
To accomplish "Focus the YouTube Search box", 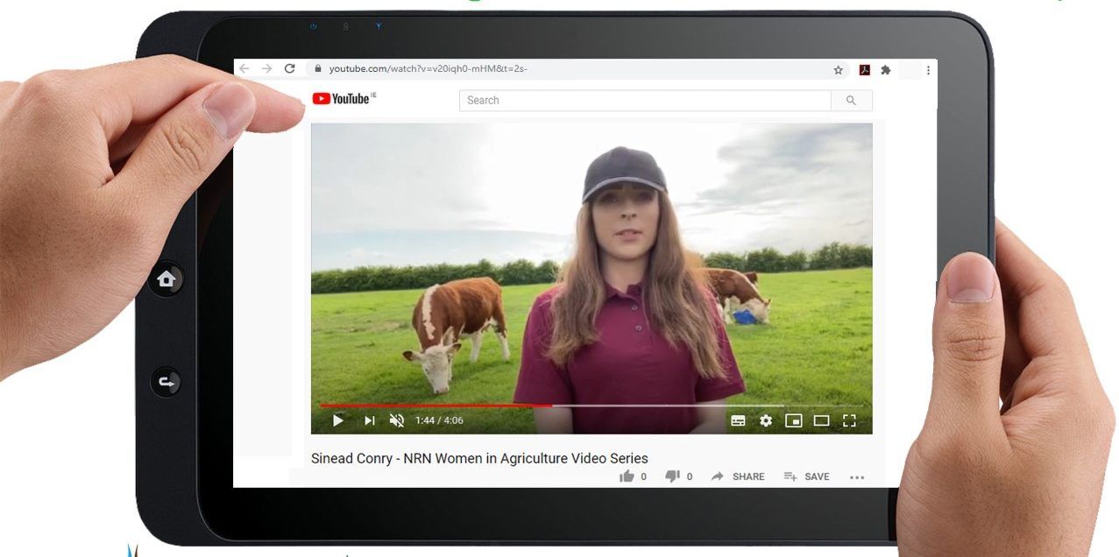I will pyautogui.click(x=645, y=101).
